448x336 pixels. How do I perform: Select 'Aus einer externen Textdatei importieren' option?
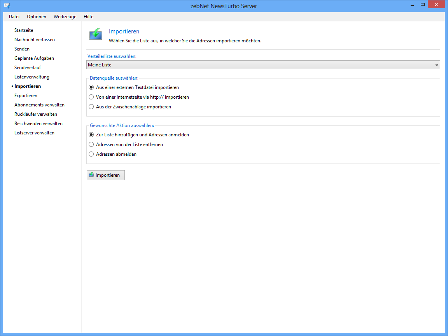tap(91, 87)
